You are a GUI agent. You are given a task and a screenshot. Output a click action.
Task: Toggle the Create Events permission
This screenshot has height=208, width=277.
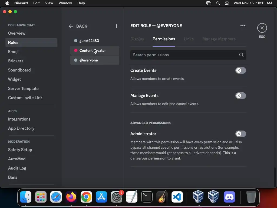pos(240,70)
